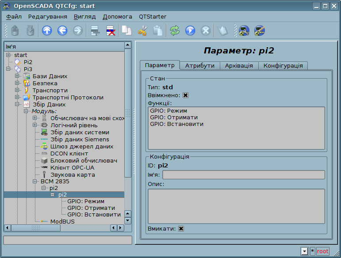Click the blue Start/Run update icon
The width and height of the screenshot is (341, 258).
click(190, 30)
